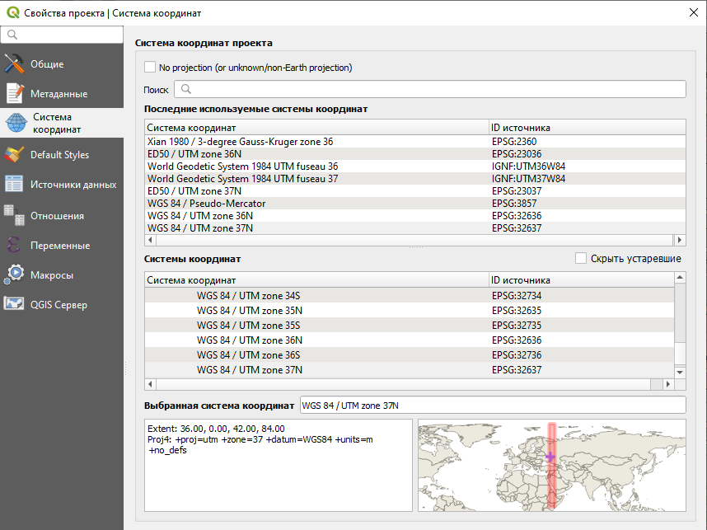Select Xian 1980 Gauss-Kruger zone 36 entry
The image size is (707, 530).
240,142
